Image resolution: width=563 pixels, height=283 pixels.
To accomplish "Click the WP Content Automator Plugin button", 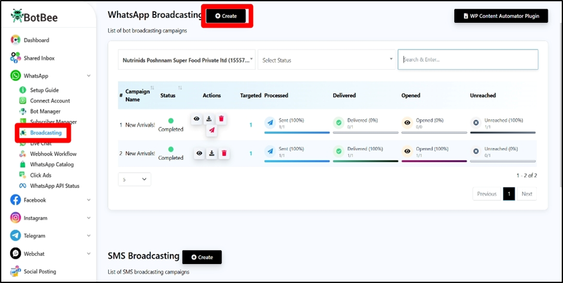I will [x=501, y=16].
